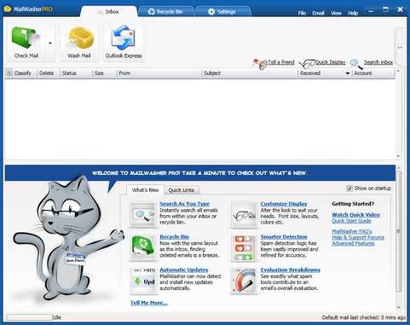This screenshot has height=325, width=410.
Task: Open the Customize Display link
Action: click(284, 204)
